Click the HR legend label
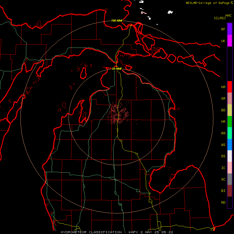 223,122
